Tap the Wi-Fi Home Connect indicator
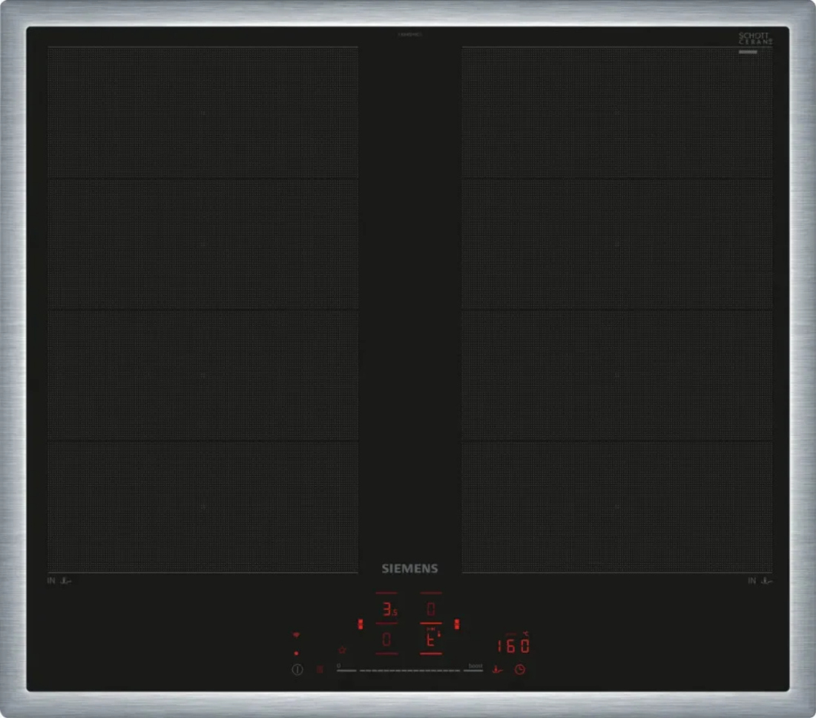Image resolution: width=816 pixels, height=718 pixels. [x=296, y=635]
